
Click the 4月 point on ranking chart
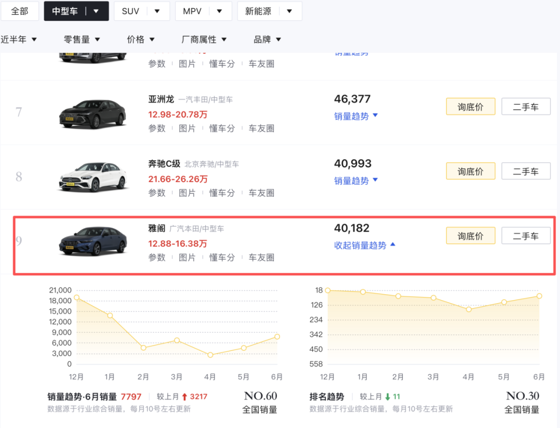pos(469,309)
